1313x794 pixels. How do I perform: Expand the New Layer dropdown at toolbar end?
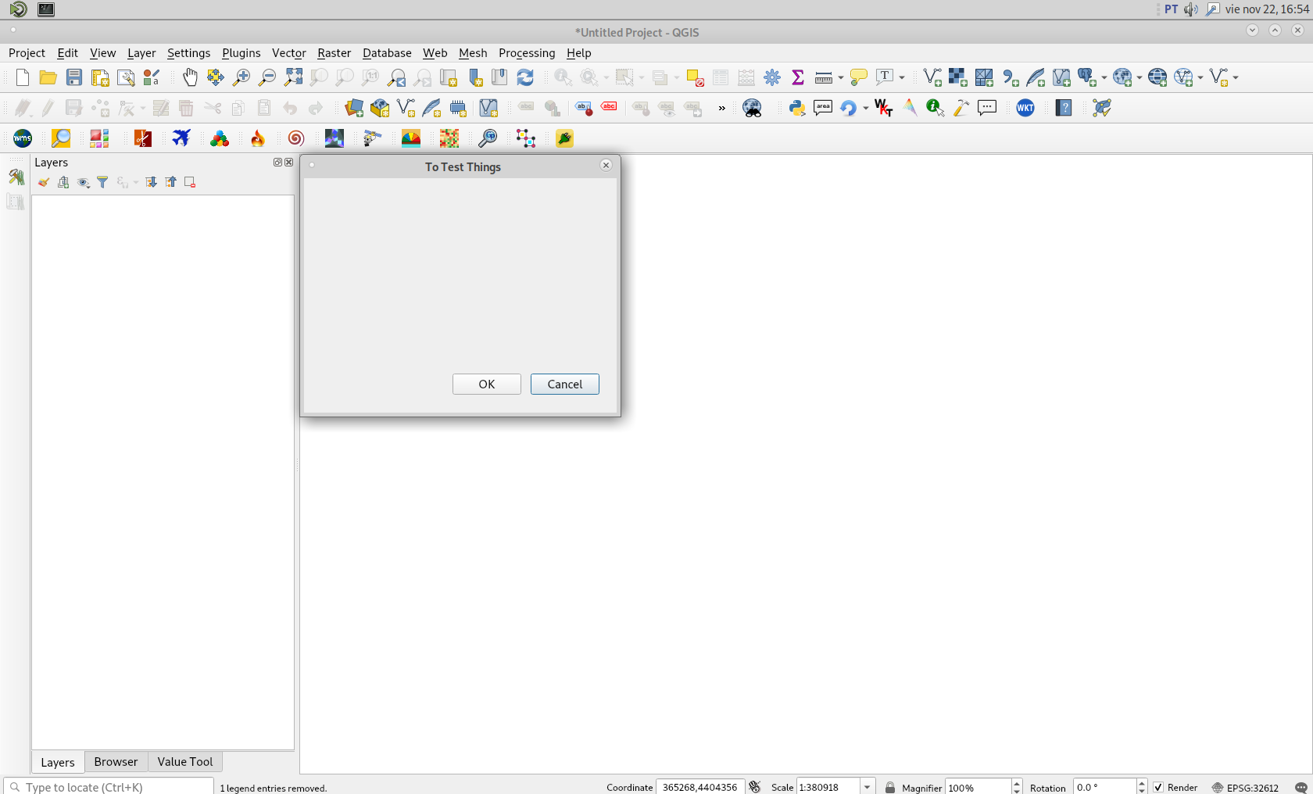coord(1236,77)
